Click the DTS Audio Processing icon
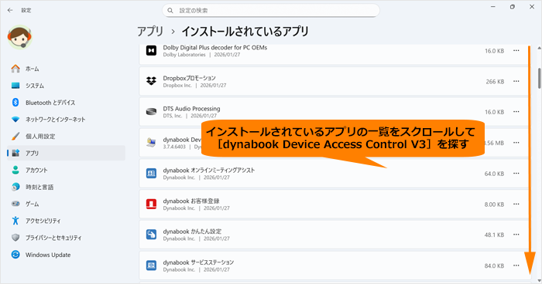This screenshot has width=542, height=284. click(x=151, y=112)
